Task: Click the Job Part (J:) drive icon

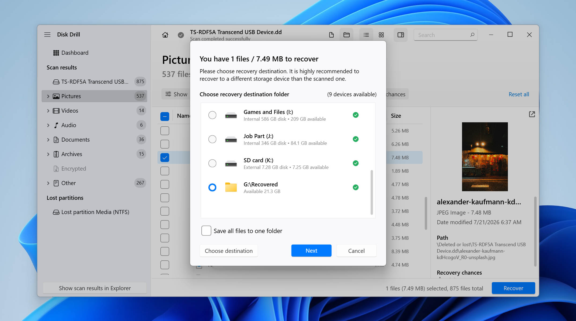Action: pos(231,139)
